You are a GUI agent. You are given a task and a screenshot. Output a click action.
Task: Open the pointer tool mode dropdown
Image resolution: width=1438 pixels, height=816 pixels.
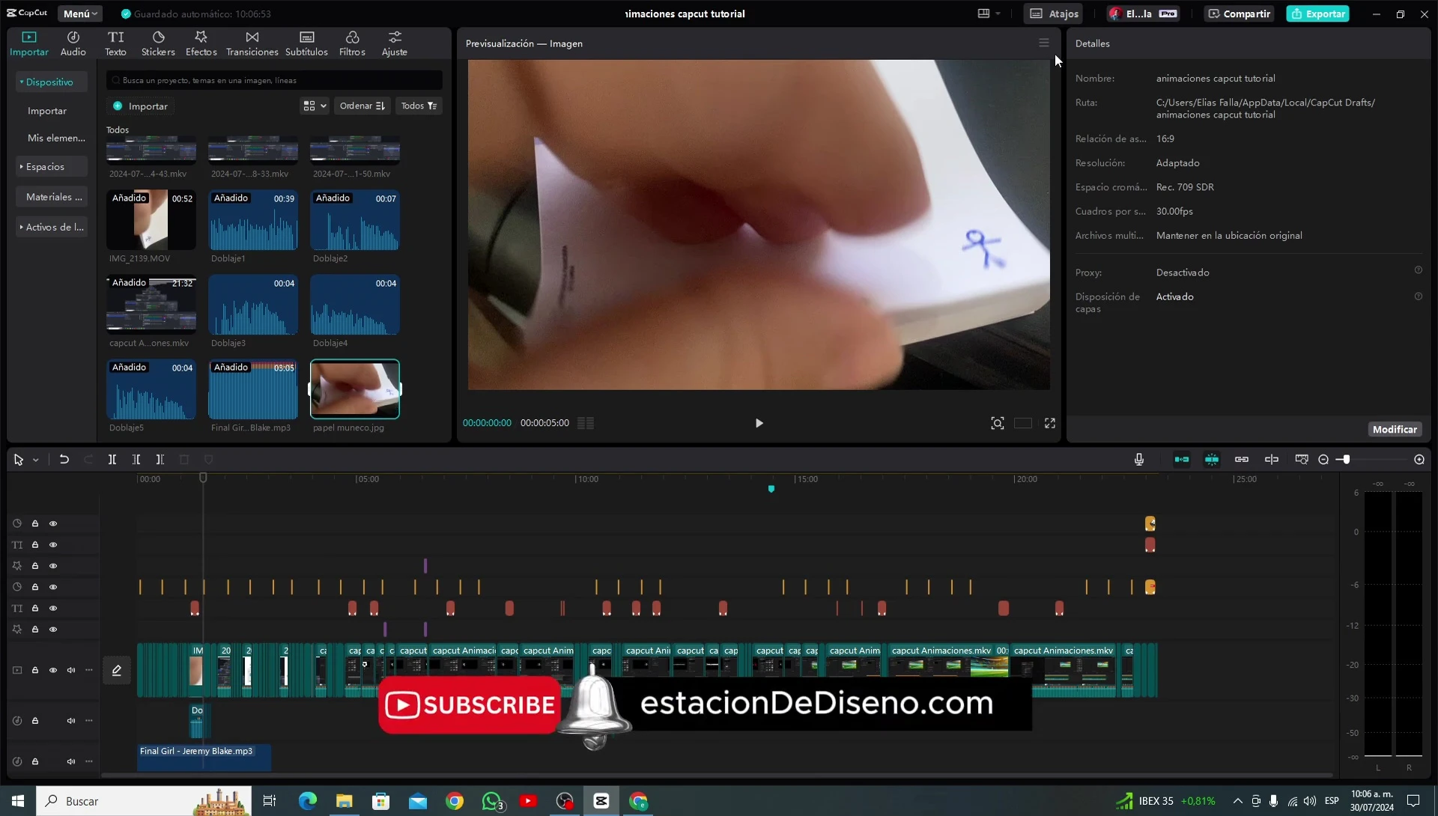(35, 460)
